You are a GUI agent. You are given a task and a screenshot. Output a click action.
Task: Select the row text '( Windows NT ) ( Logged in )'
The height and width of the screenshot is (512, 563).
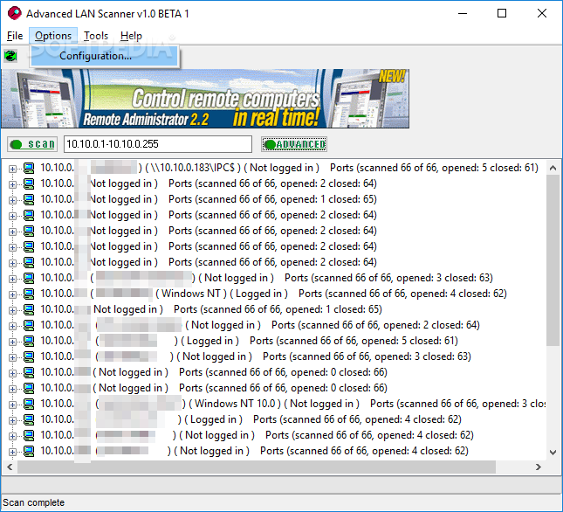tap(221, 294)
